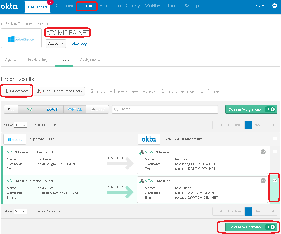Filter results by PARTIAL match
This screenshot has width=281, height=234.
coord(75,109)
